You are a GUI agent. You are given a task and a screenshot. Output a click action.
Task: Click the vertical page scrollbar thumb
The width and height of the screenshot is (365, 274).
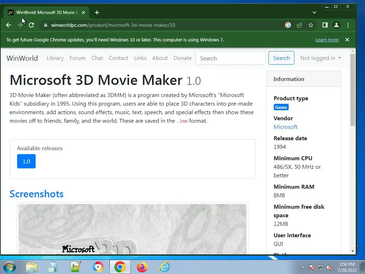tap(353, 90)
